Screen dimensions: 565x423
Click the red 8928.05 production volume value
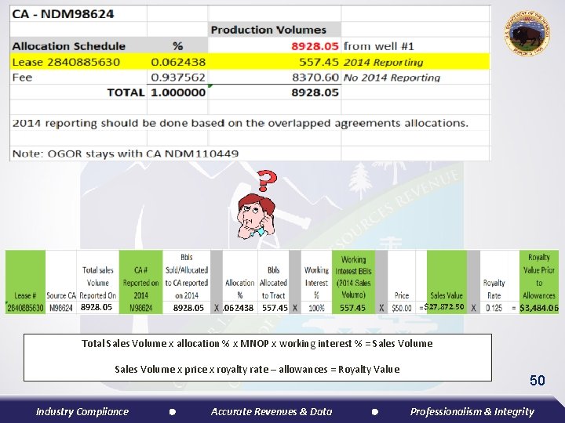click(315, 46)
